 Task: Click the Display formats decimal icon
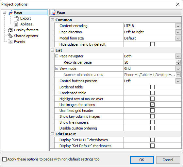(x=10, y=30)
